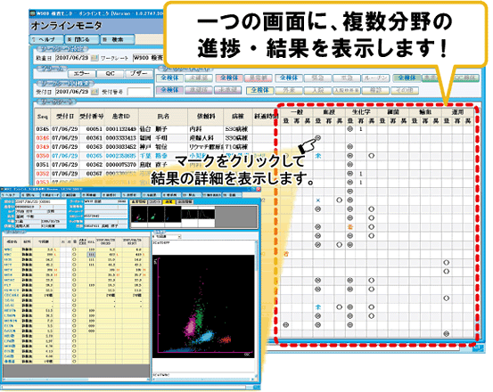Open the ワークシート W900 combo box
Viewport: 493px width, 392px height.
tap(148, 58)
